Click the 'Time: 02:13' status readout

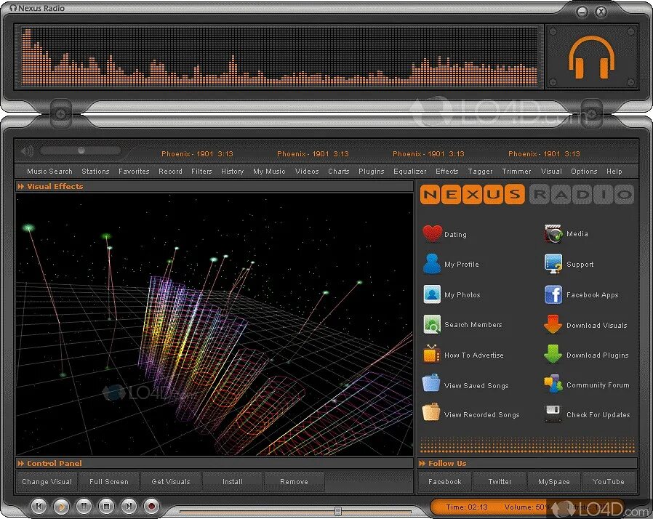pos(466,507)
